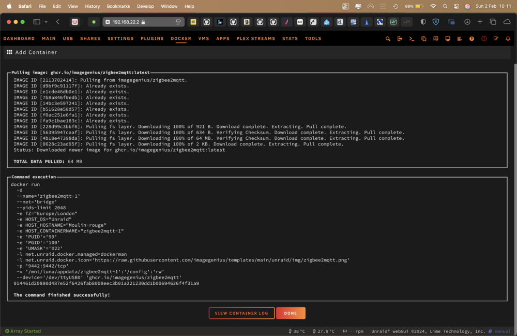Click 'TOTAL DATA PULLED: 64 MB' text
The width and height of the screenshot is (517, 336).
pos(48,162)
